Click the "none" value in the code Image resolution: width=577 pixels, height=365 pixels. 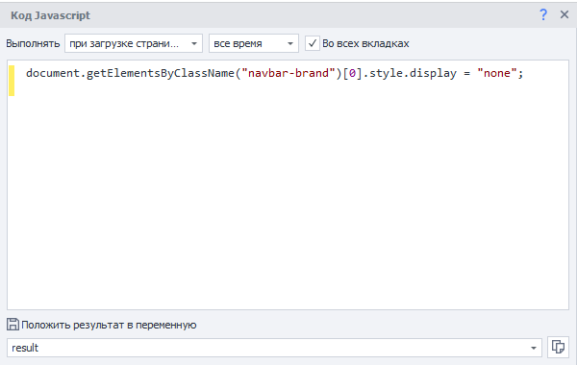click(x=497, y=73)
